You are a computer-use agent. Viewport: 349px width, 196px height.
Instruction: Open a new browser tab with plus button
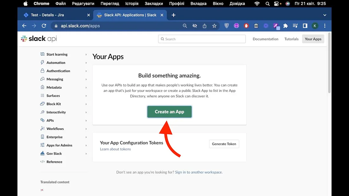(173, 15)
